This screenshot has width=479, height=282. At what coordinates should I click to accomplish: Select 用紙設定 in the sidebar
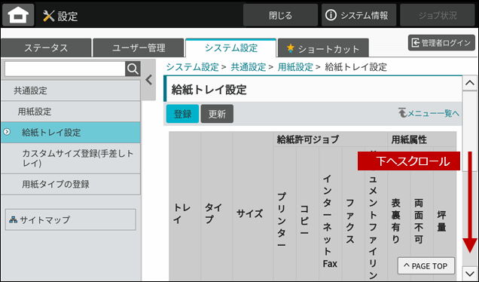71,112
